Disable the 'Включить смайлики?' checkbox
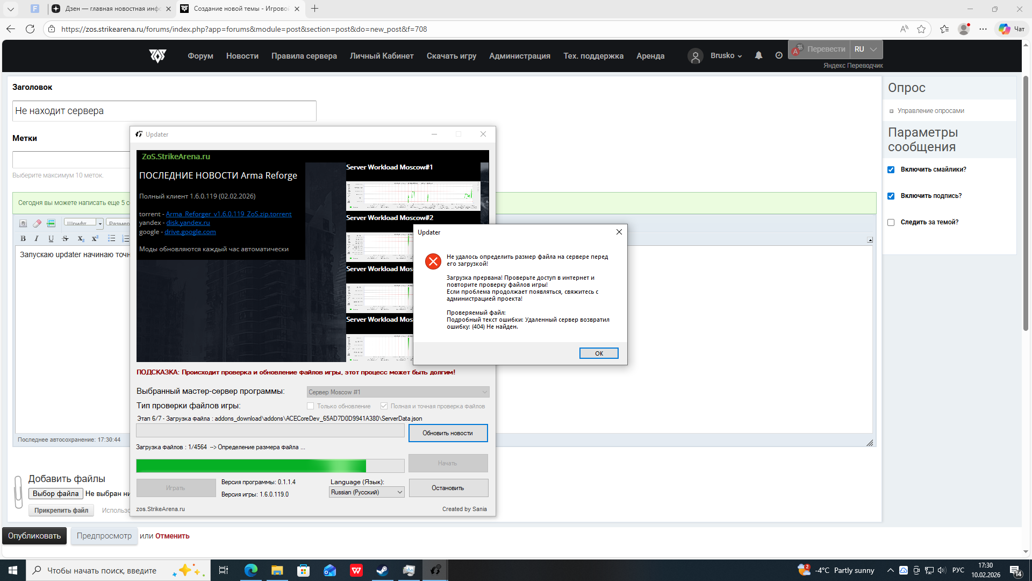Image resolution: width=1032 pixels, height=581 pixels. (x=891, y=169)
